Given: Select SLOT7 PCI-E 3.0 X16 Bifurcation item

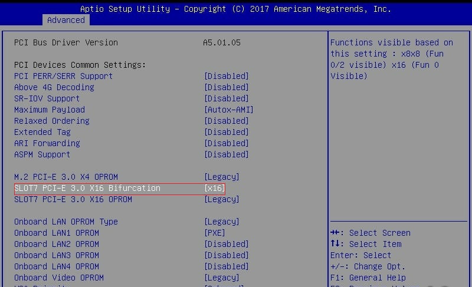Looking at the screenshot, I should click(87, 188).
